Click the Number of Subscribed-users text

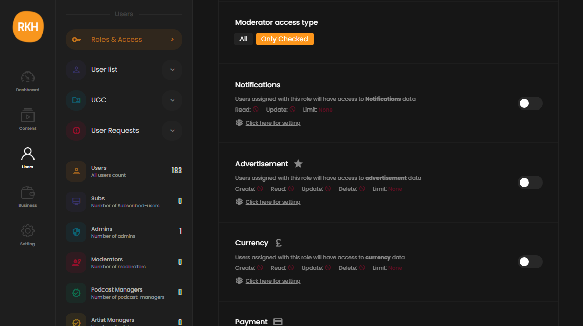[125, 206]
